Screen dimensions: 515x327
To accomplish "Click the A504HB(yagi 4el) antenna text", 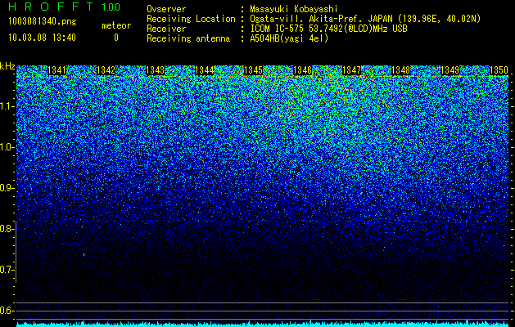I will (289, 38).
